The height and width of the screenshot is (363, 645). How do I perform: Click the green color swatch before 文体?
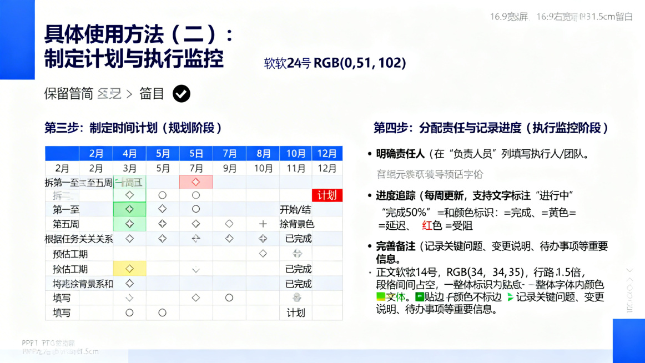[x=381, y=296]
